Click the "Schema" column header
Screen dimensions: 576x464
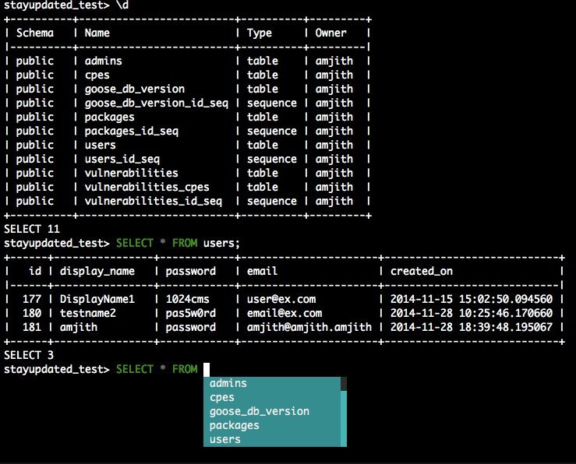tap(35, 33)
